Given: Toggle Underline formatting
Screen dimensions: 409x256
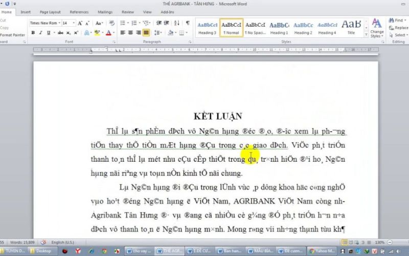Looking at the screenshot, I should [49, 33].
